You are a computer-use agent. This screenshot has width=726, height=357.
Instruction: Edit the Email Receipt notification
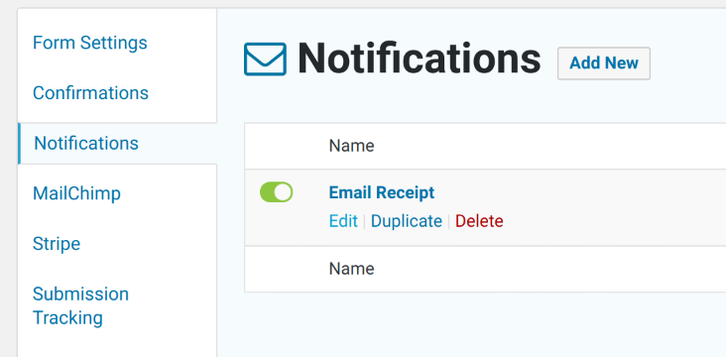343,221
